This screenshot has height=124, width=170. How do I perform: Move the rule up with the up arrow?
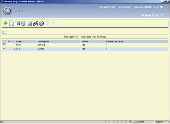coord(47,23)
